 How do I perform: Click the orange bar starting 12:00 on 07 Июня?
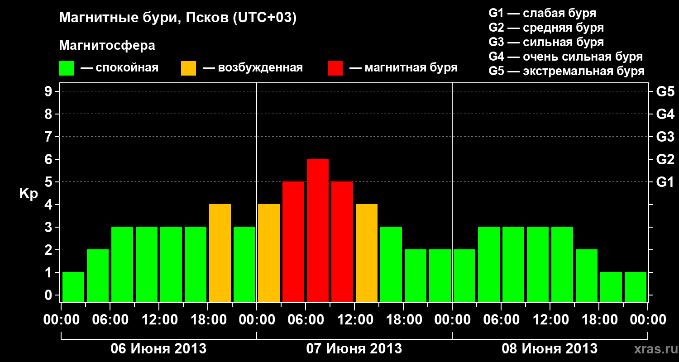(x=367, y=253)
